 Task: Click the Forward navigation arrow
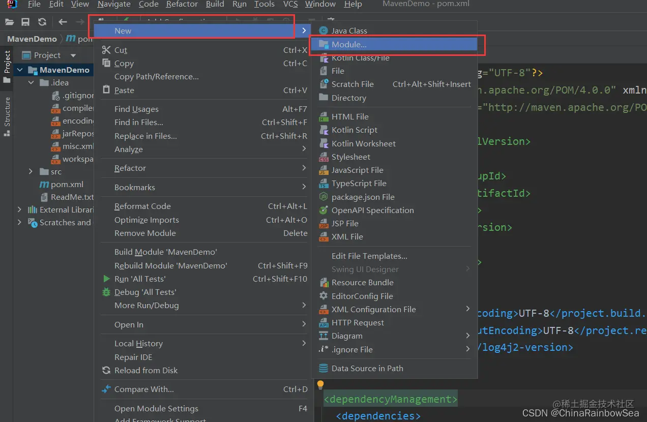click(x=80, y=22)
